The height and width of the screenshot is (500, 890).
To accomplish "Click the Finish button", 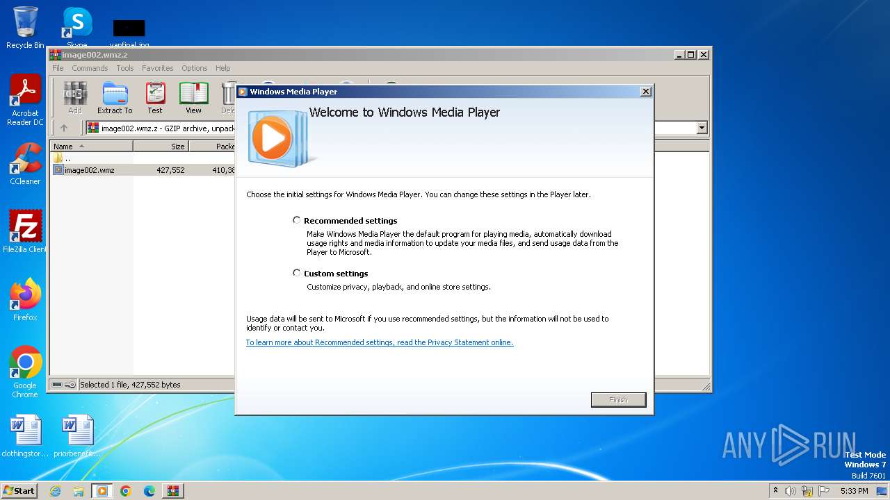I will click(618, 399).
